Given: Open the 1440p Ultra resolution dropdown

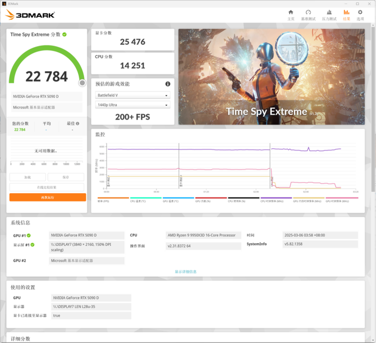Looking at the screenshot, I should (x=132, y=105).
